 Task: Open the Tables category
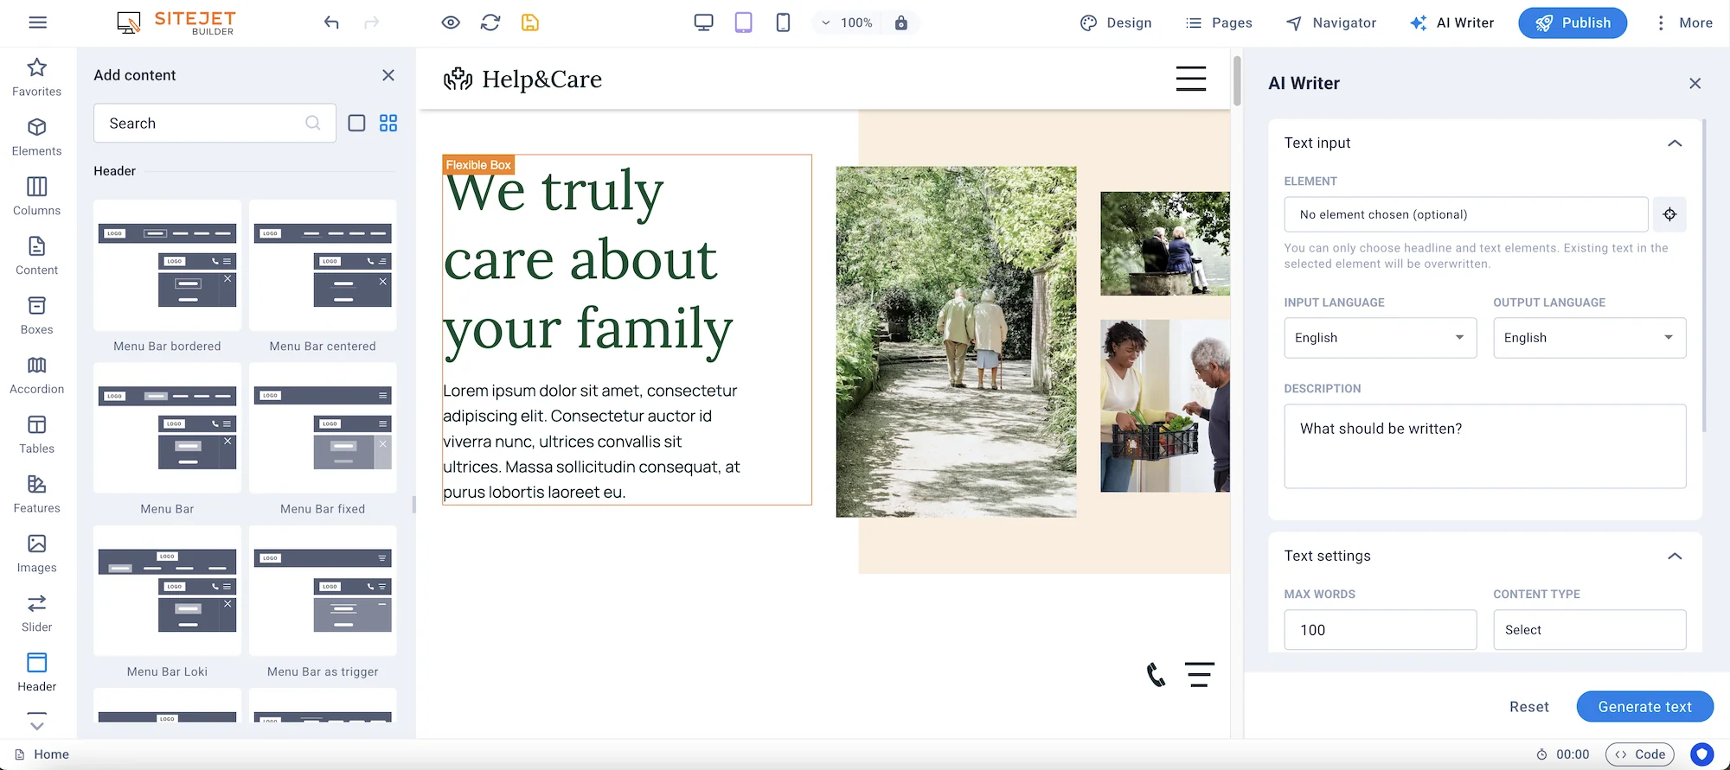(37, 435)
